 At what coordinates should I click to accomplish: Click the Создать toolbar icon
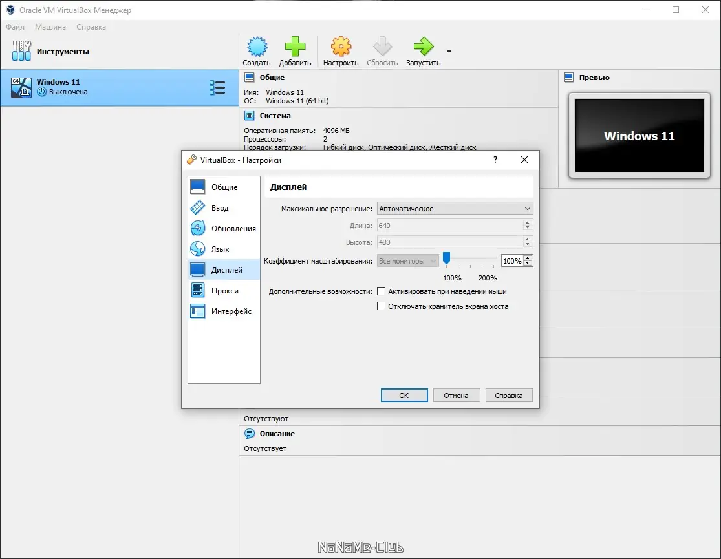(x=257, y=47)
